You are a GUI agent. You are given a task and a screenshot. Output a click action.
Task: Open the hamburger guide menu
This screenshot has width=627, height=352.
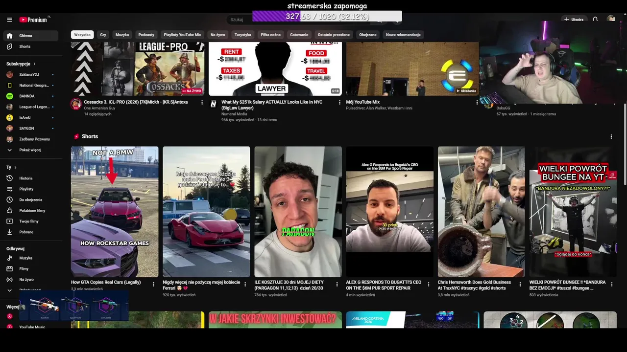point(9,20)
